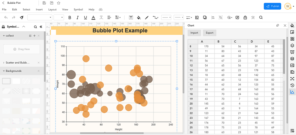The image size is (296, 135).
Task: Open the Chart panel icon in right sidebar
Action: 292,92
